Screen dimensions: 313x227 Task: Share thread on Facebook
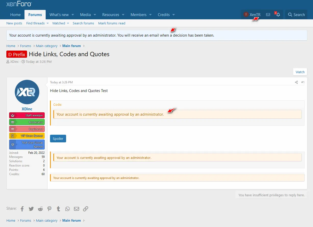point(22,209)
